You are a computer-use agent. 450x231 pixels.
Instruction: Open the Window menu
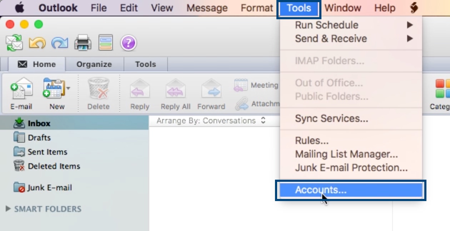click(x=342, y=8)
